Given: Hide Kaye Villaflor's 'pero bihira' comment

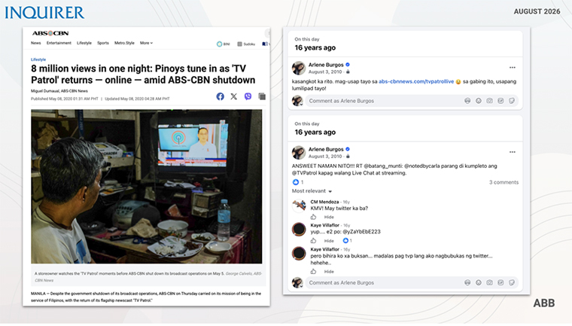Looking at the screenshot, I should [x=329, y=271].
